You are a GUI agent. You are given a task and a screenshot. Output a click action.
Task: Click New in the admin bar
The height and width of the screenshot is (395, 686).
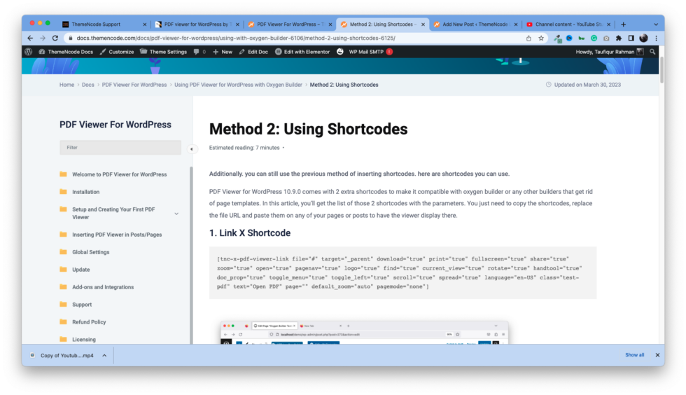pos(223,52)
